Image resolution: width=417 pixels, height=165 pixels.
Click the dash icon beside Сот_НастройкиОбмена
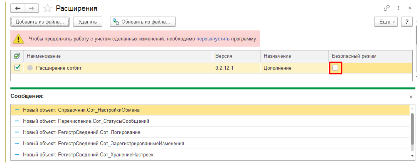17,110
